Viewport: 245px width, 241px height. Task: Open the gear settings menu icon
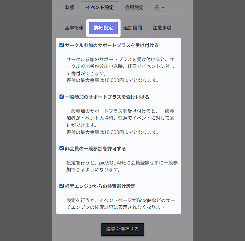click(x=157, y=8)
